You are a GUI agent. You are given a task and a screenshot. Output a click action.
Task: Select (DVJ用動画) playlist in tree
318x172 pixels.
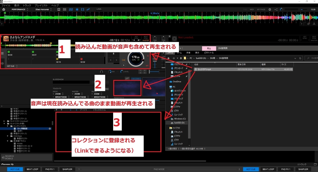click(x=26, y=128)
